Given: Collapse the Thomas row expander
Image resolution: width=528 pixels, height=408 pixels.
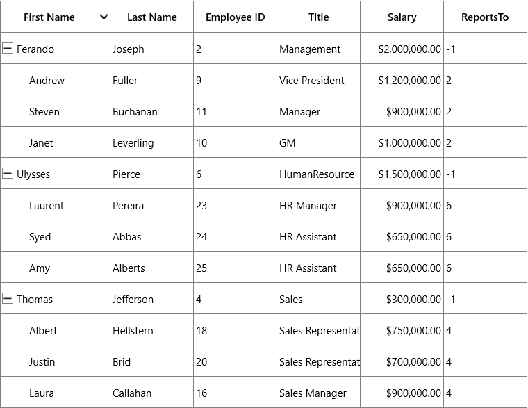Looking at the screenshot, I should tap(8, 298).
